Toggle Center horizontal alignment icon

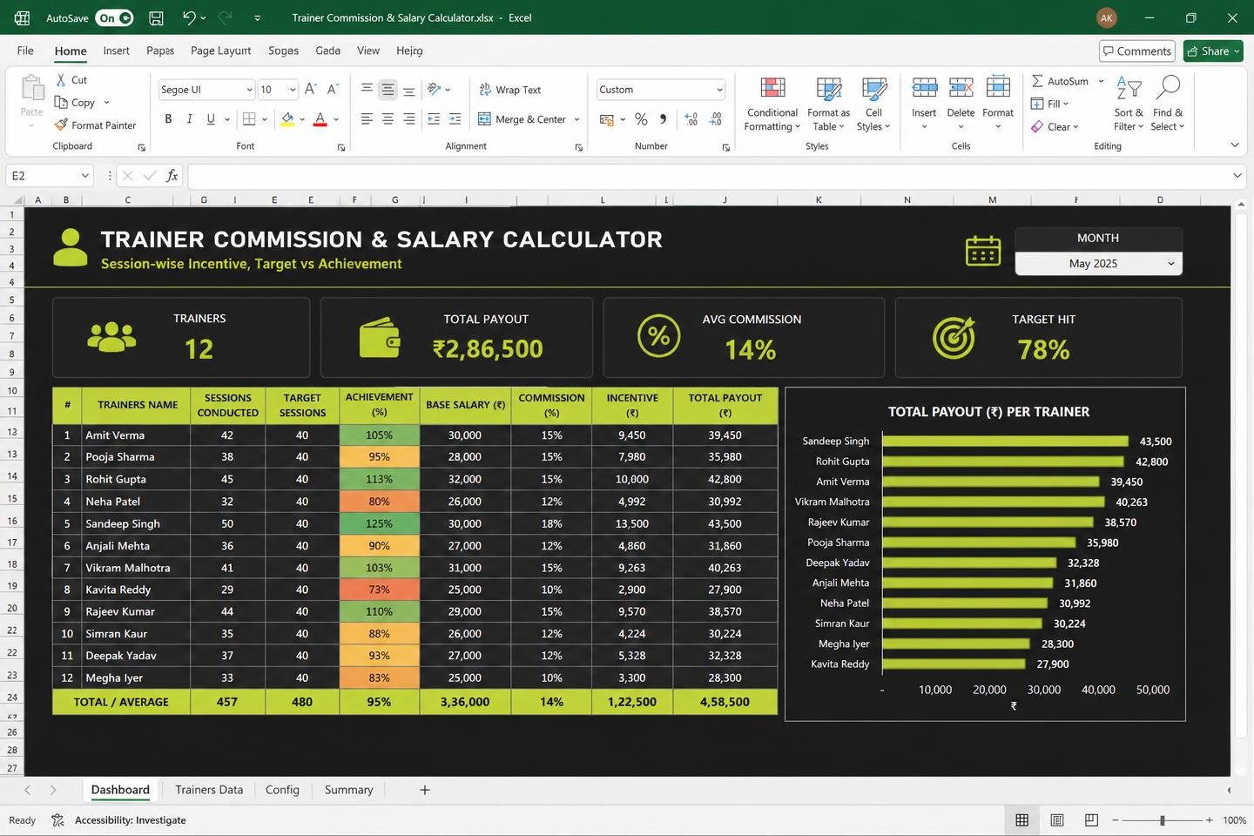click(x=388, y=119)
